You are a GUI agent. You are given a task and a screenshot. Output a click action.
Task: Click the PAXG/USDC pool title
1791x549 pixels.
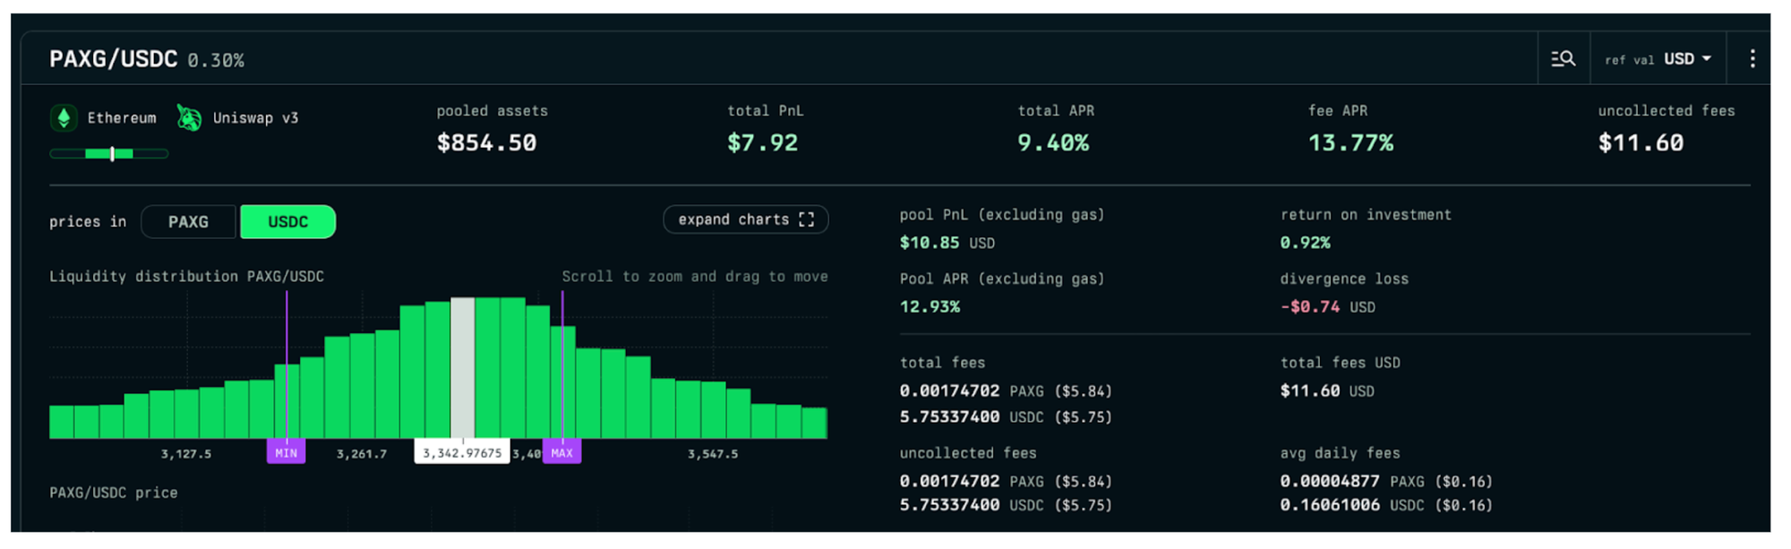[114, 59]
